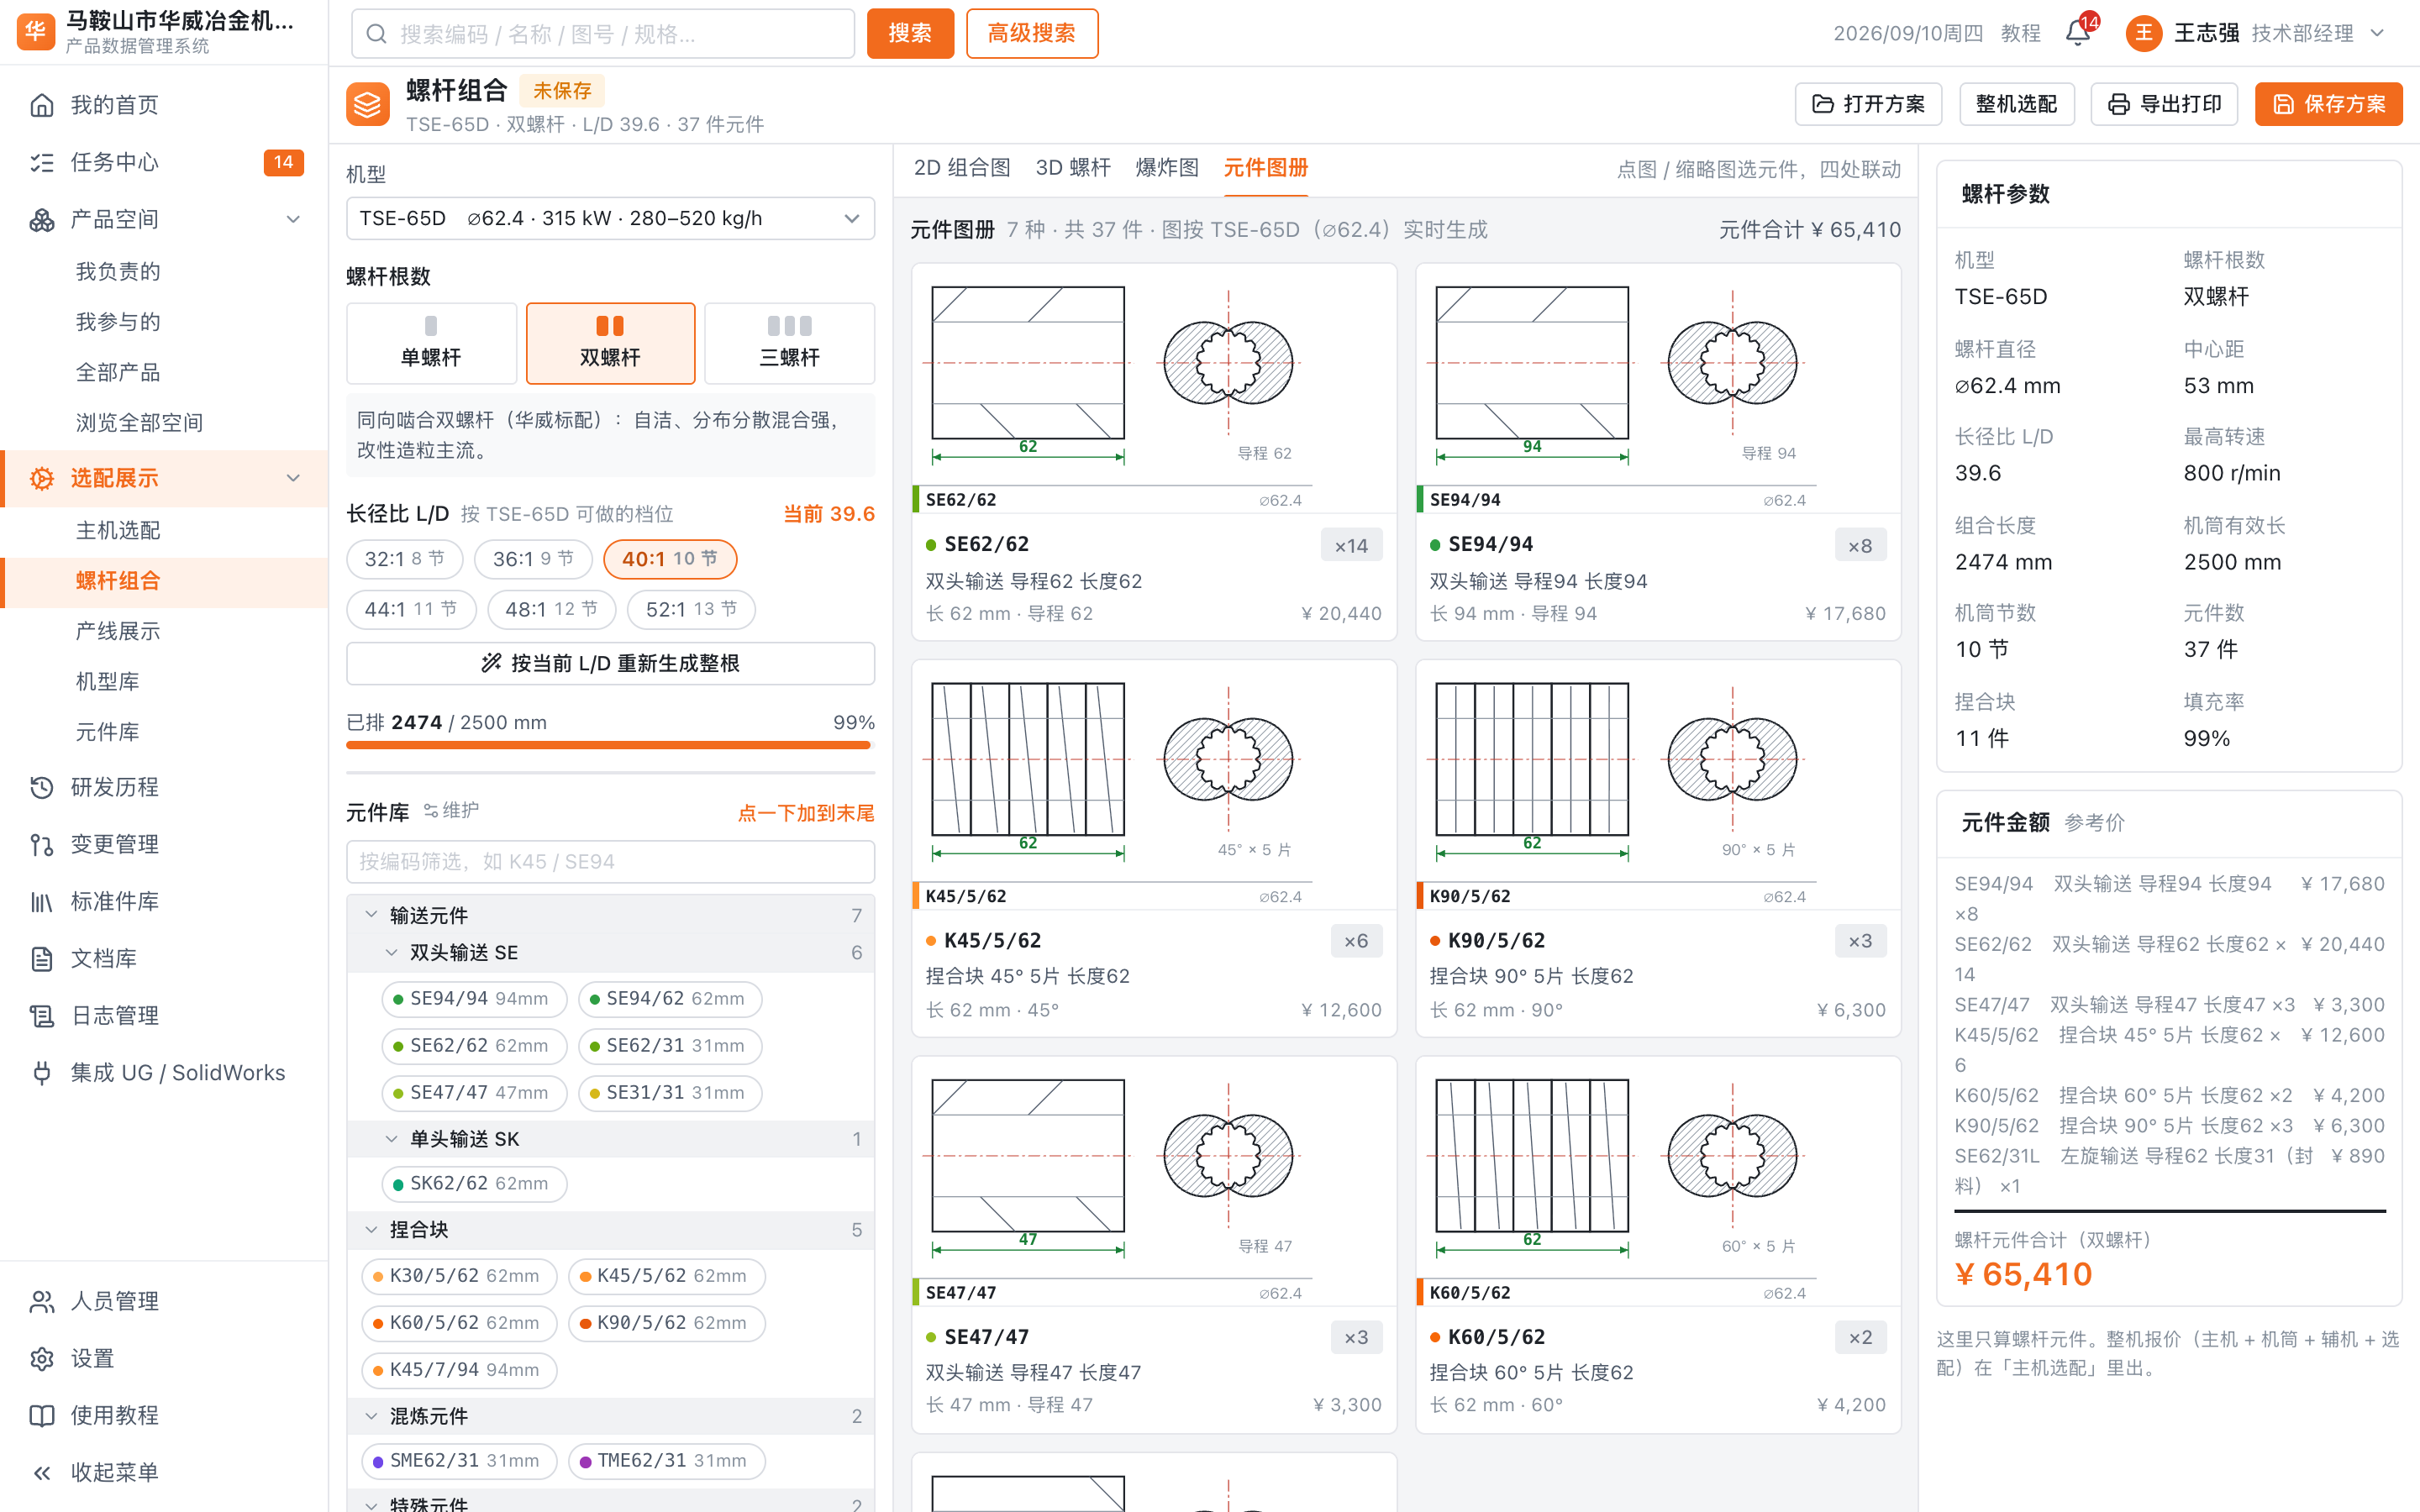Click the 维护 maintenance icon beside 元件库
This screenshot has width=2420, height=1512.
(431, 810)
